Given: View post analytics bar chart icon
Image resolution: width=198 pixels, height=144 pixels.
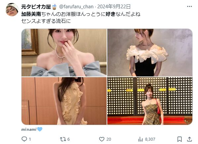Looking at the screenshot, I should pos(140,139).
